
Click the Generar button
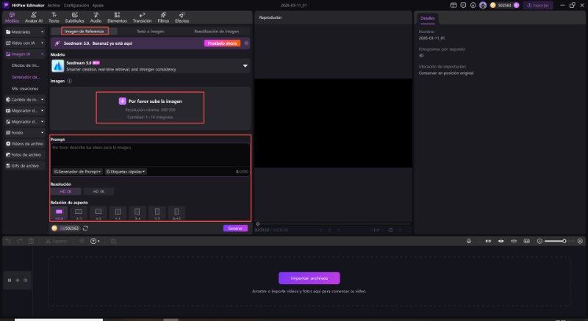coord(235,228)
